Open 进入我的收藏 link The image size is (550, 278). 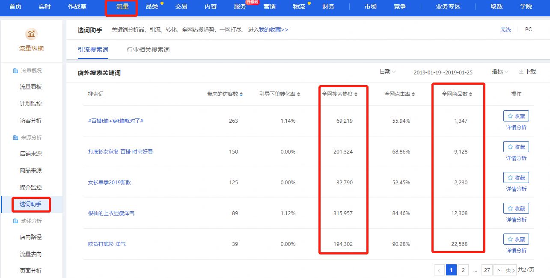(268, 30)
